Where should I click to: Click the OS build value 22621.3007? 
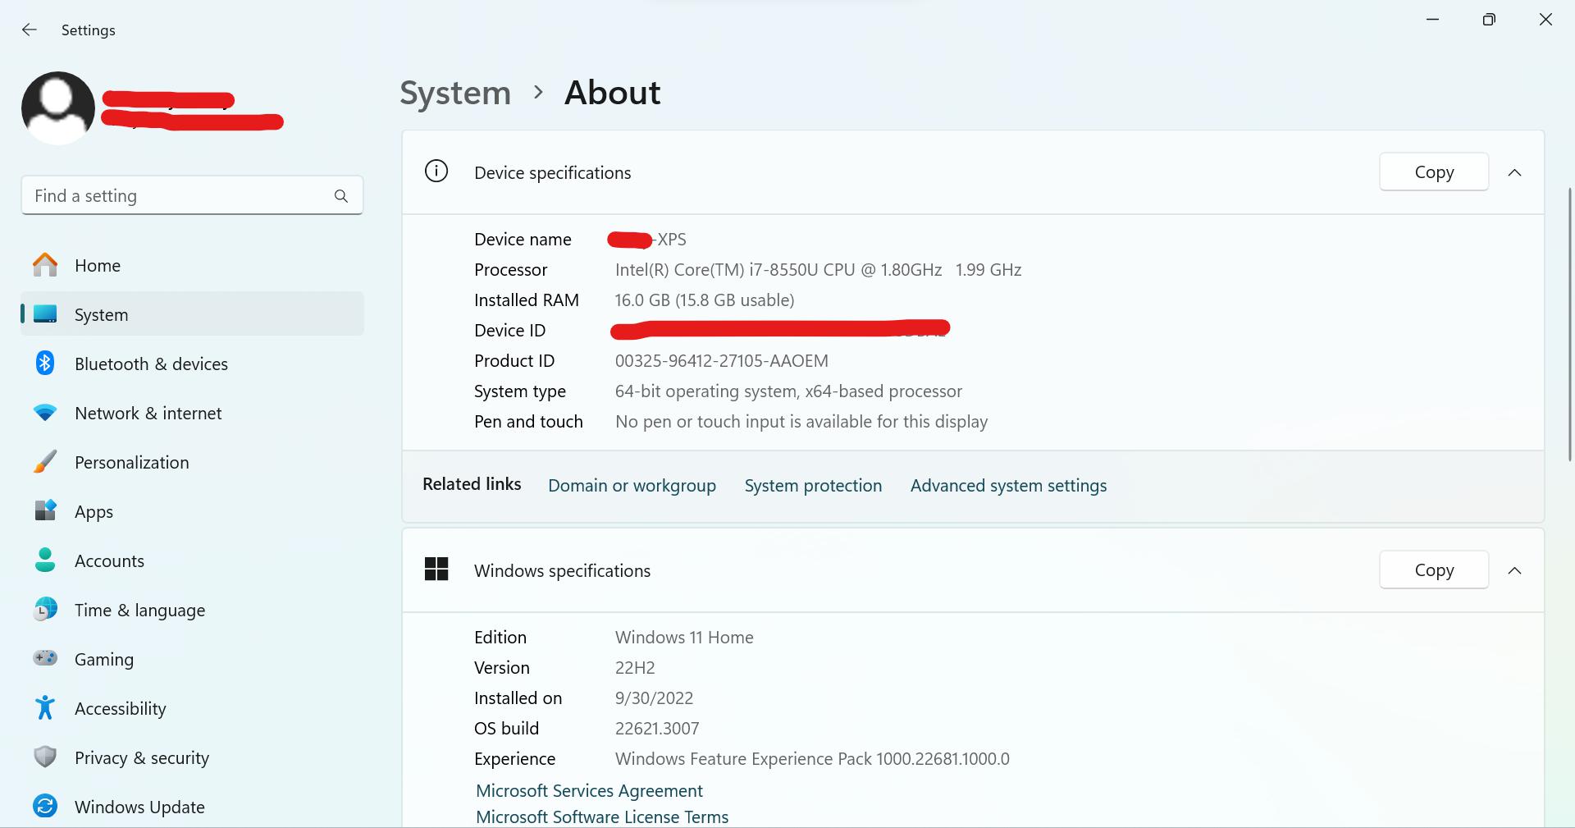pos(657,729)
